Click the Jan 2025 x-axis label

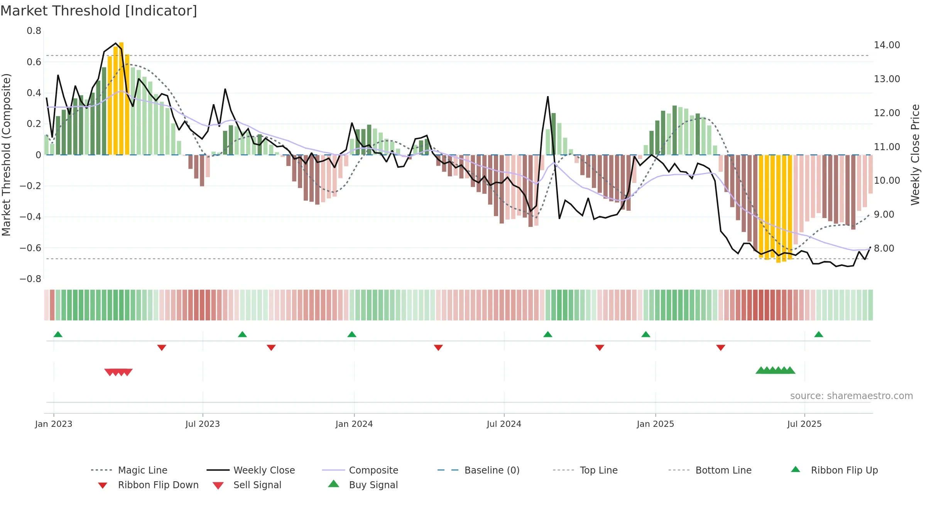656,424
